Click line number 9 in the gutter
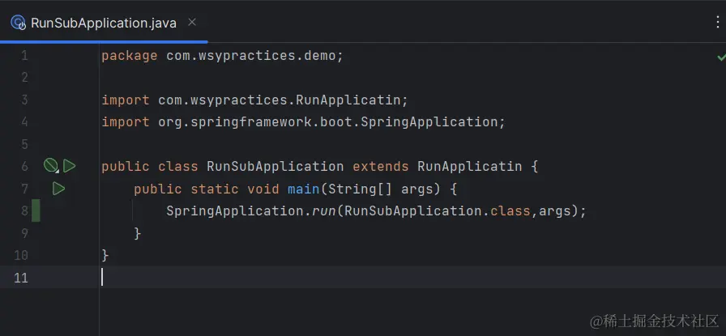This screenshot has width=726, height=336. pyautogui.click(x=24, y=233)
